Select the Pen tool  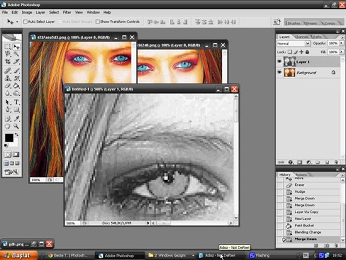point(8,109)
